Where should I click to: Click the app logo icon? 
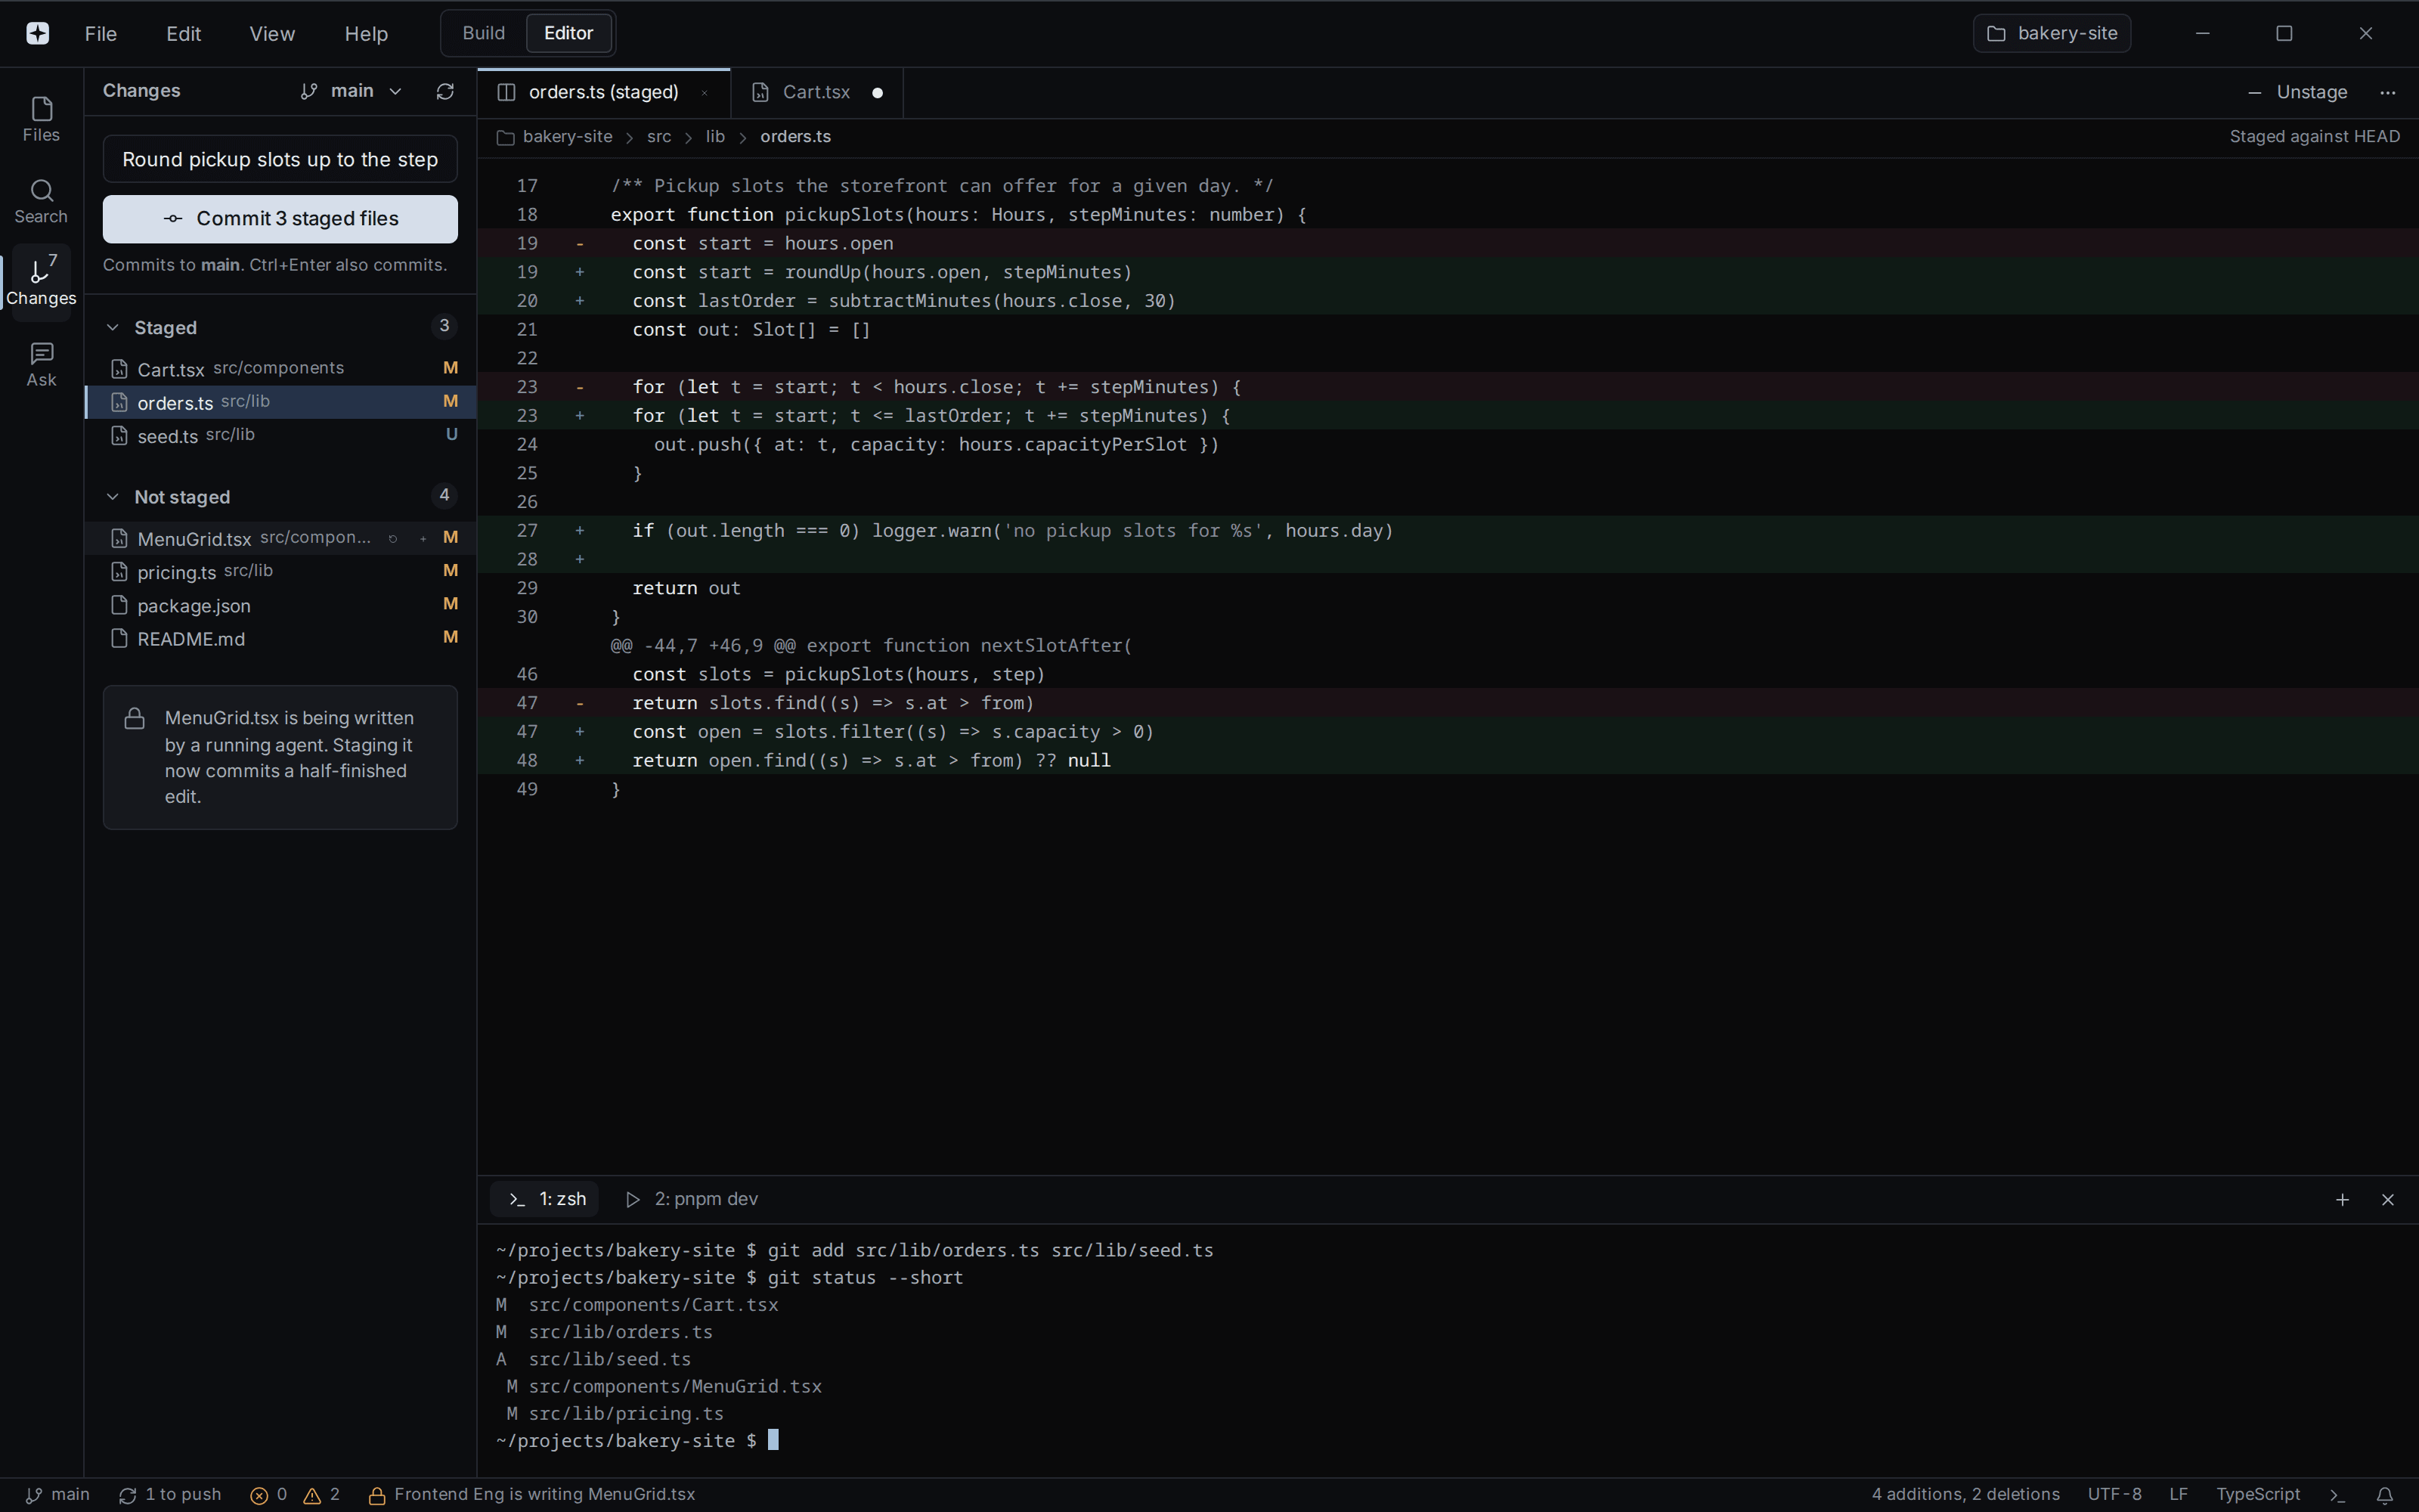(x=38, y=33)
